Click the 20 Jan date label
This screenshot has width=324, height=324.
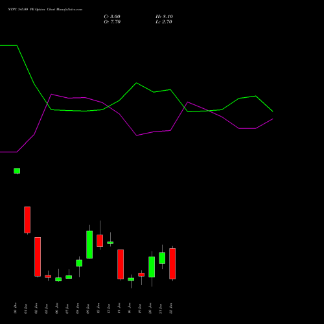coord(150,308)
